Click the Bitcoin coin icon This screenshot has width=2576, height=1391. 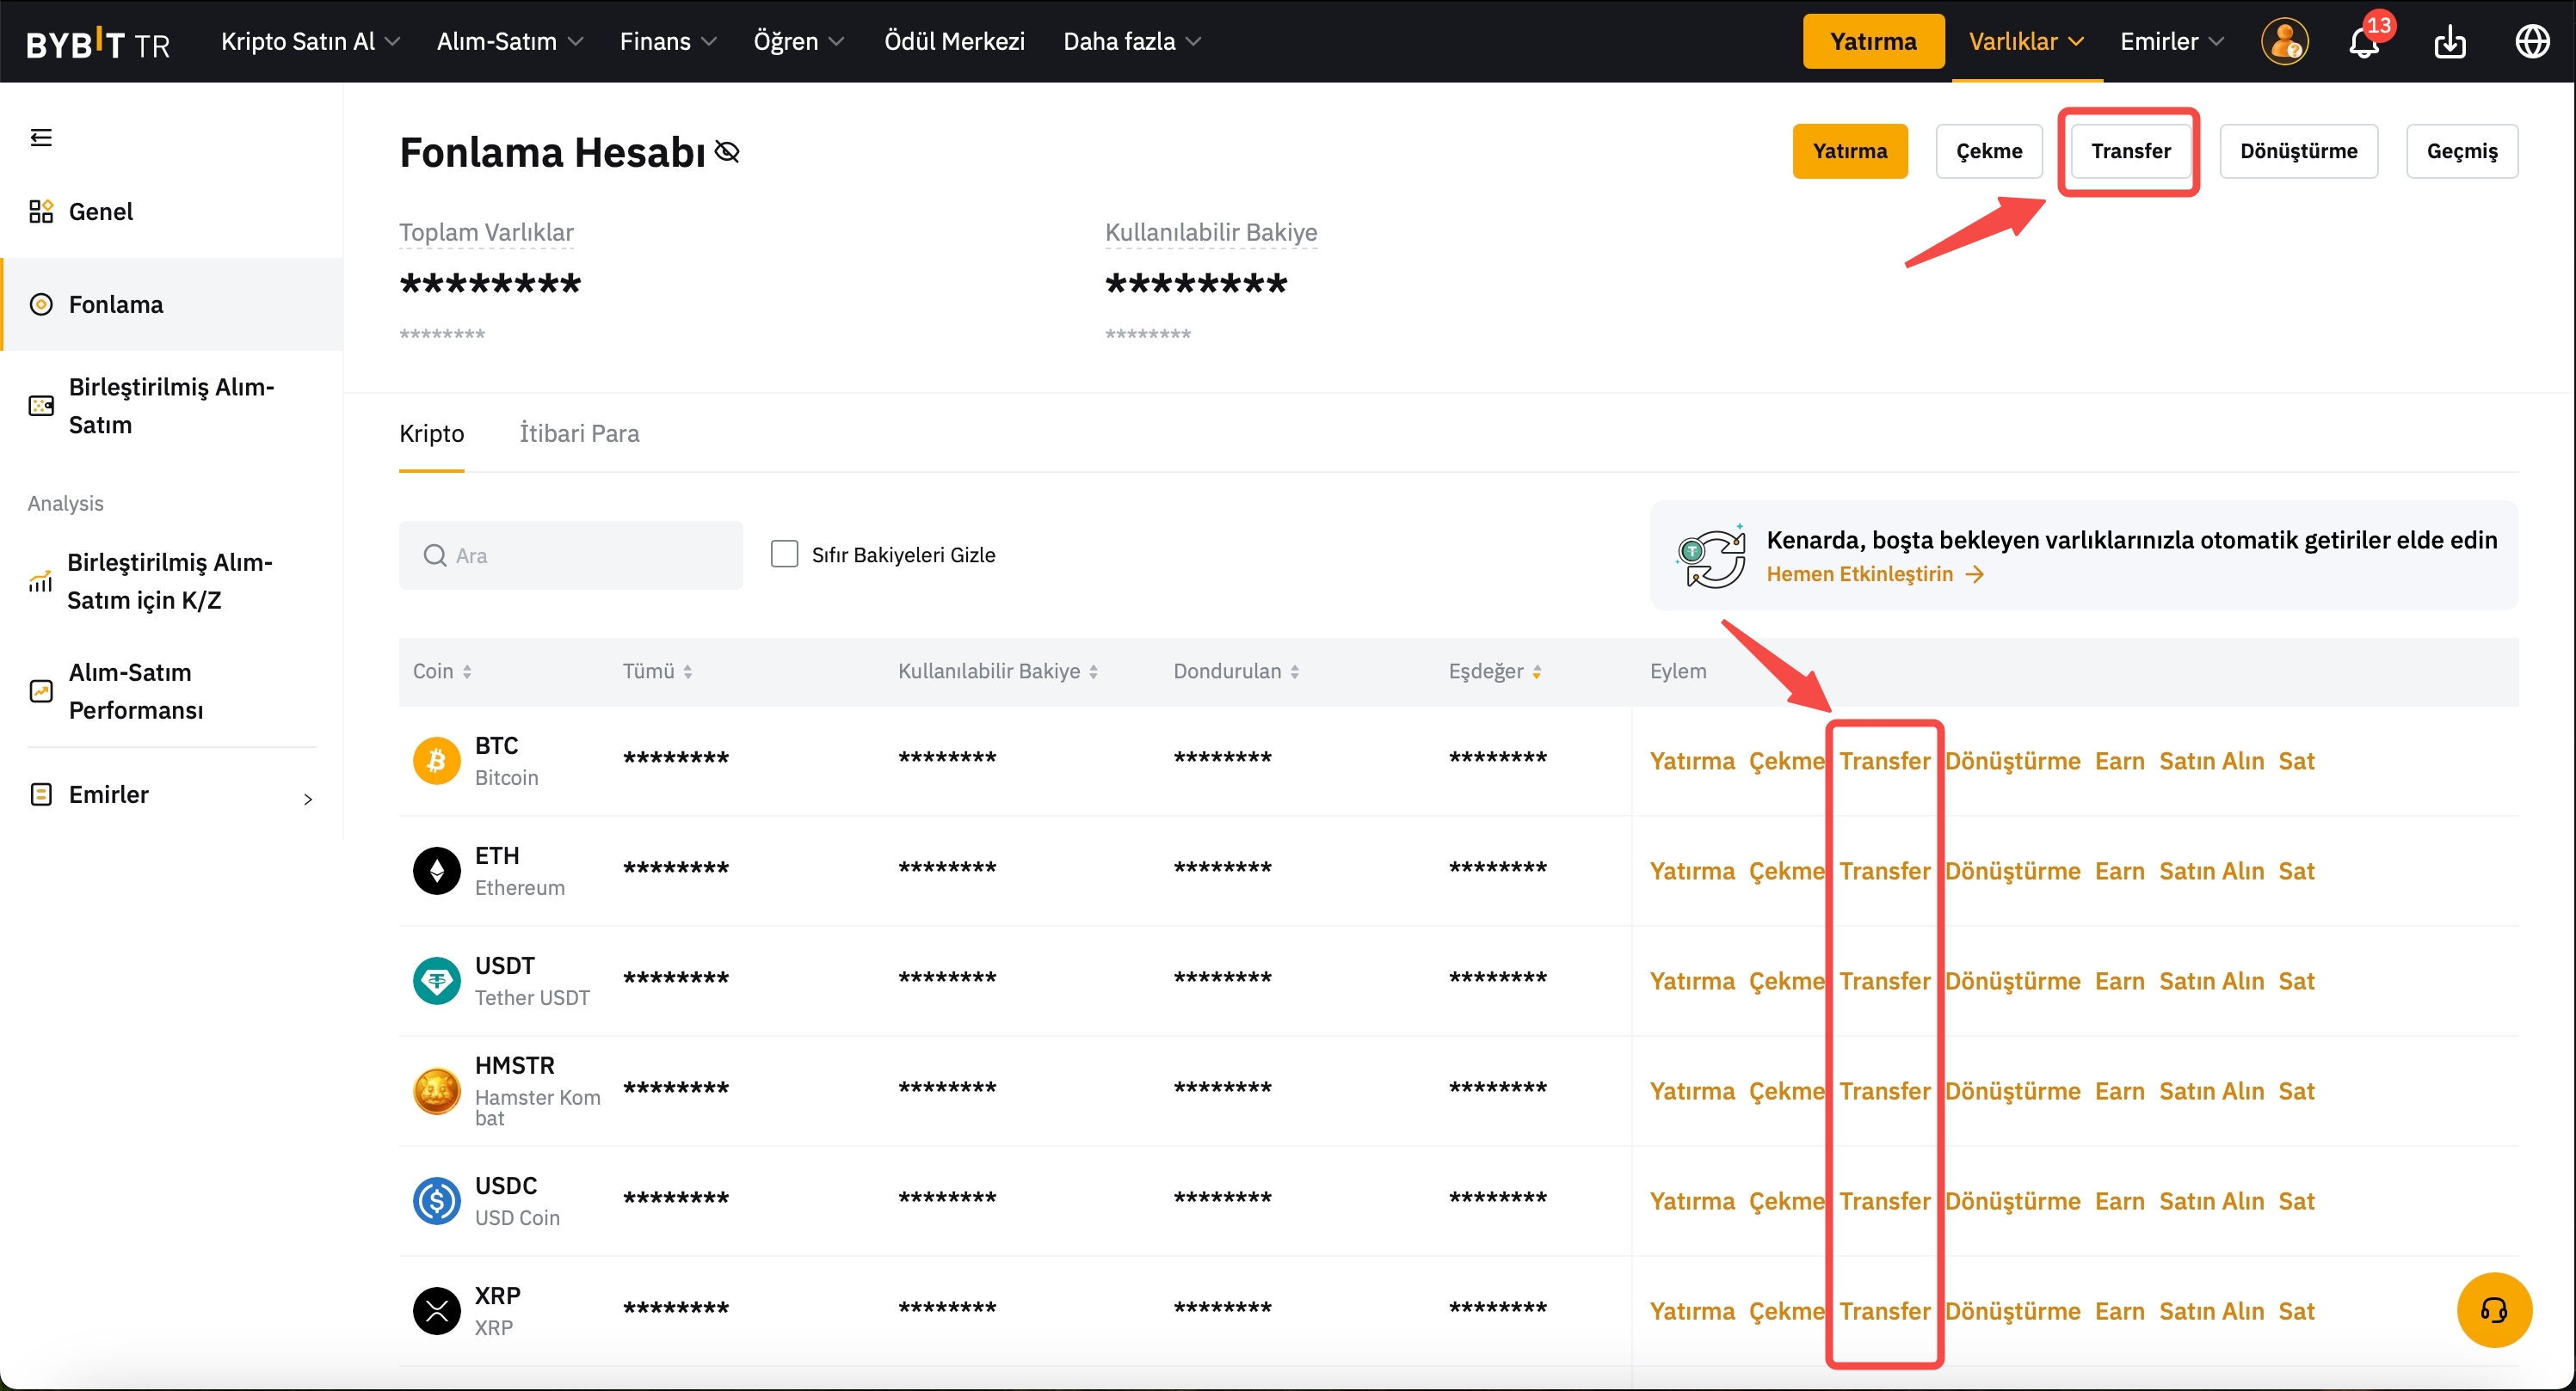(437, 762)
